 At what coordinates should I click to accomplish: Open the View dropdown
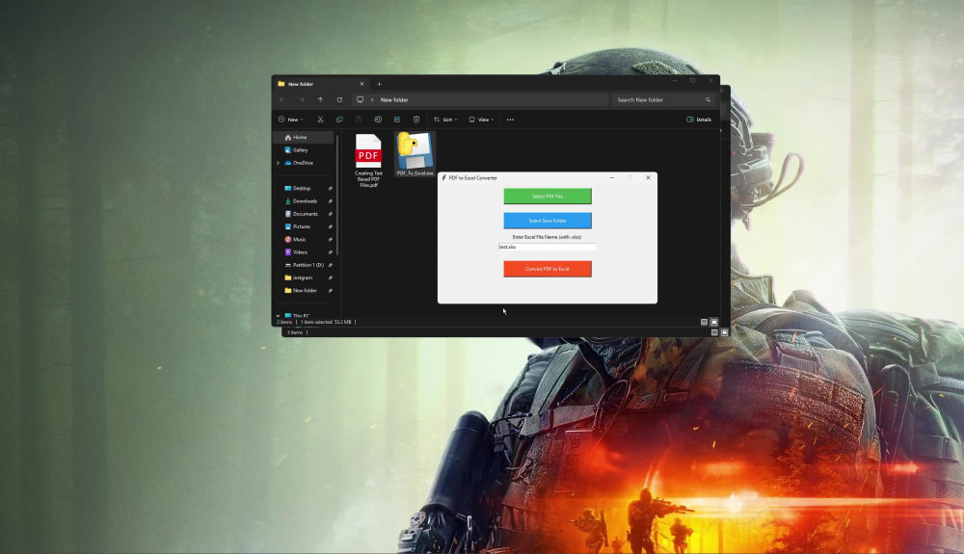click(x=481, y=119)
